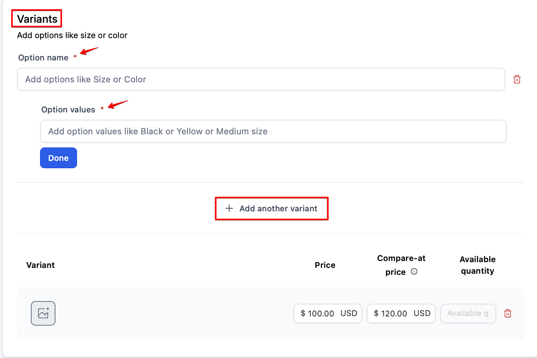Upload a variant image via the image icon

coord(43,313)
